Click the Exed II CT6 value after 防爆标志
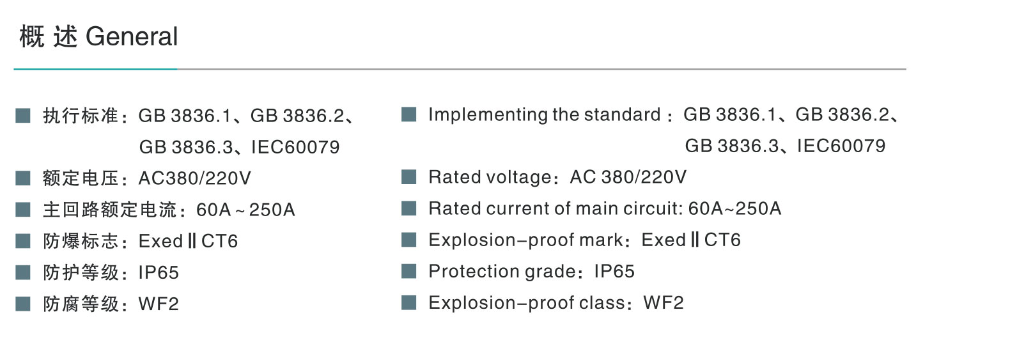This screenshot has height=358, width=1033. [188, 241]
